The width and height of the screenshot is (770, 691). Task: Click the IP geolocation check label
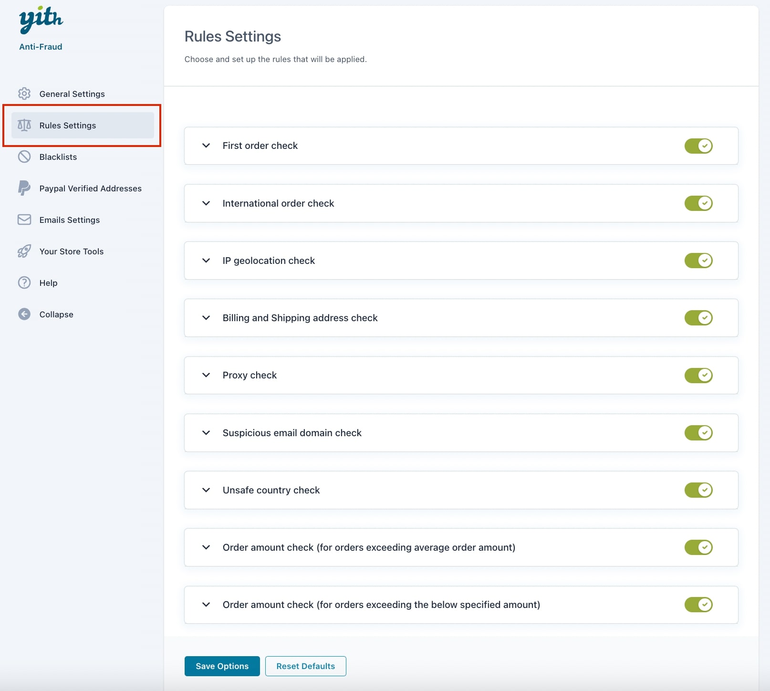pos(269,261)
